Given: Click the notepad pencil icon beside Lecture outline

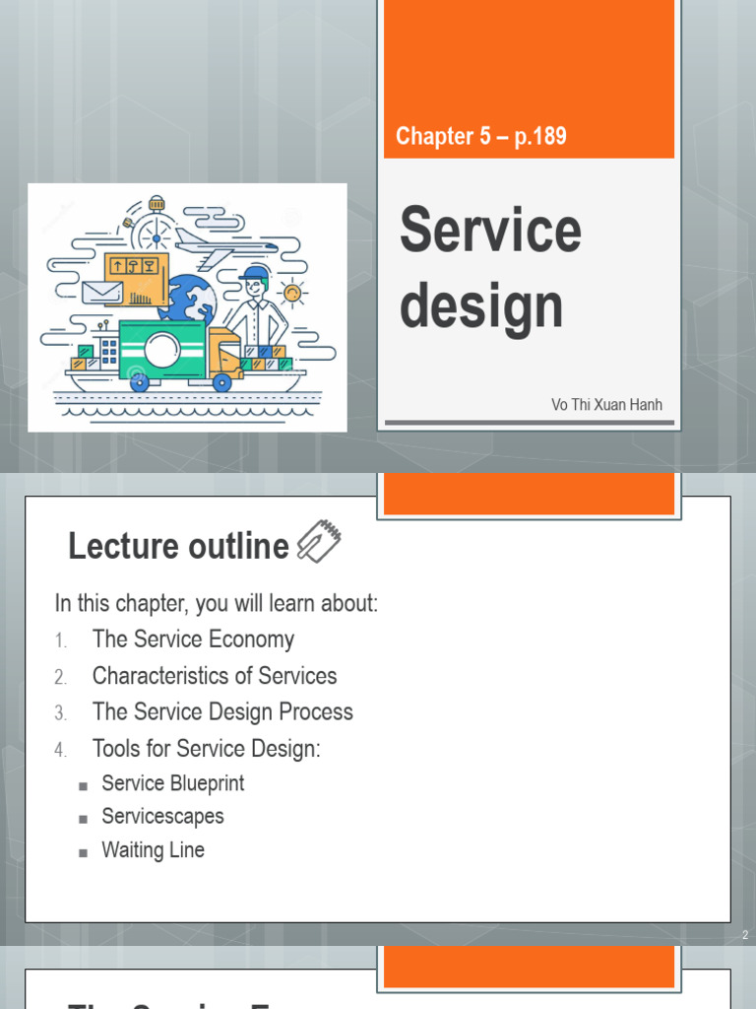Looking at the screenshot, I should (319, 541).
